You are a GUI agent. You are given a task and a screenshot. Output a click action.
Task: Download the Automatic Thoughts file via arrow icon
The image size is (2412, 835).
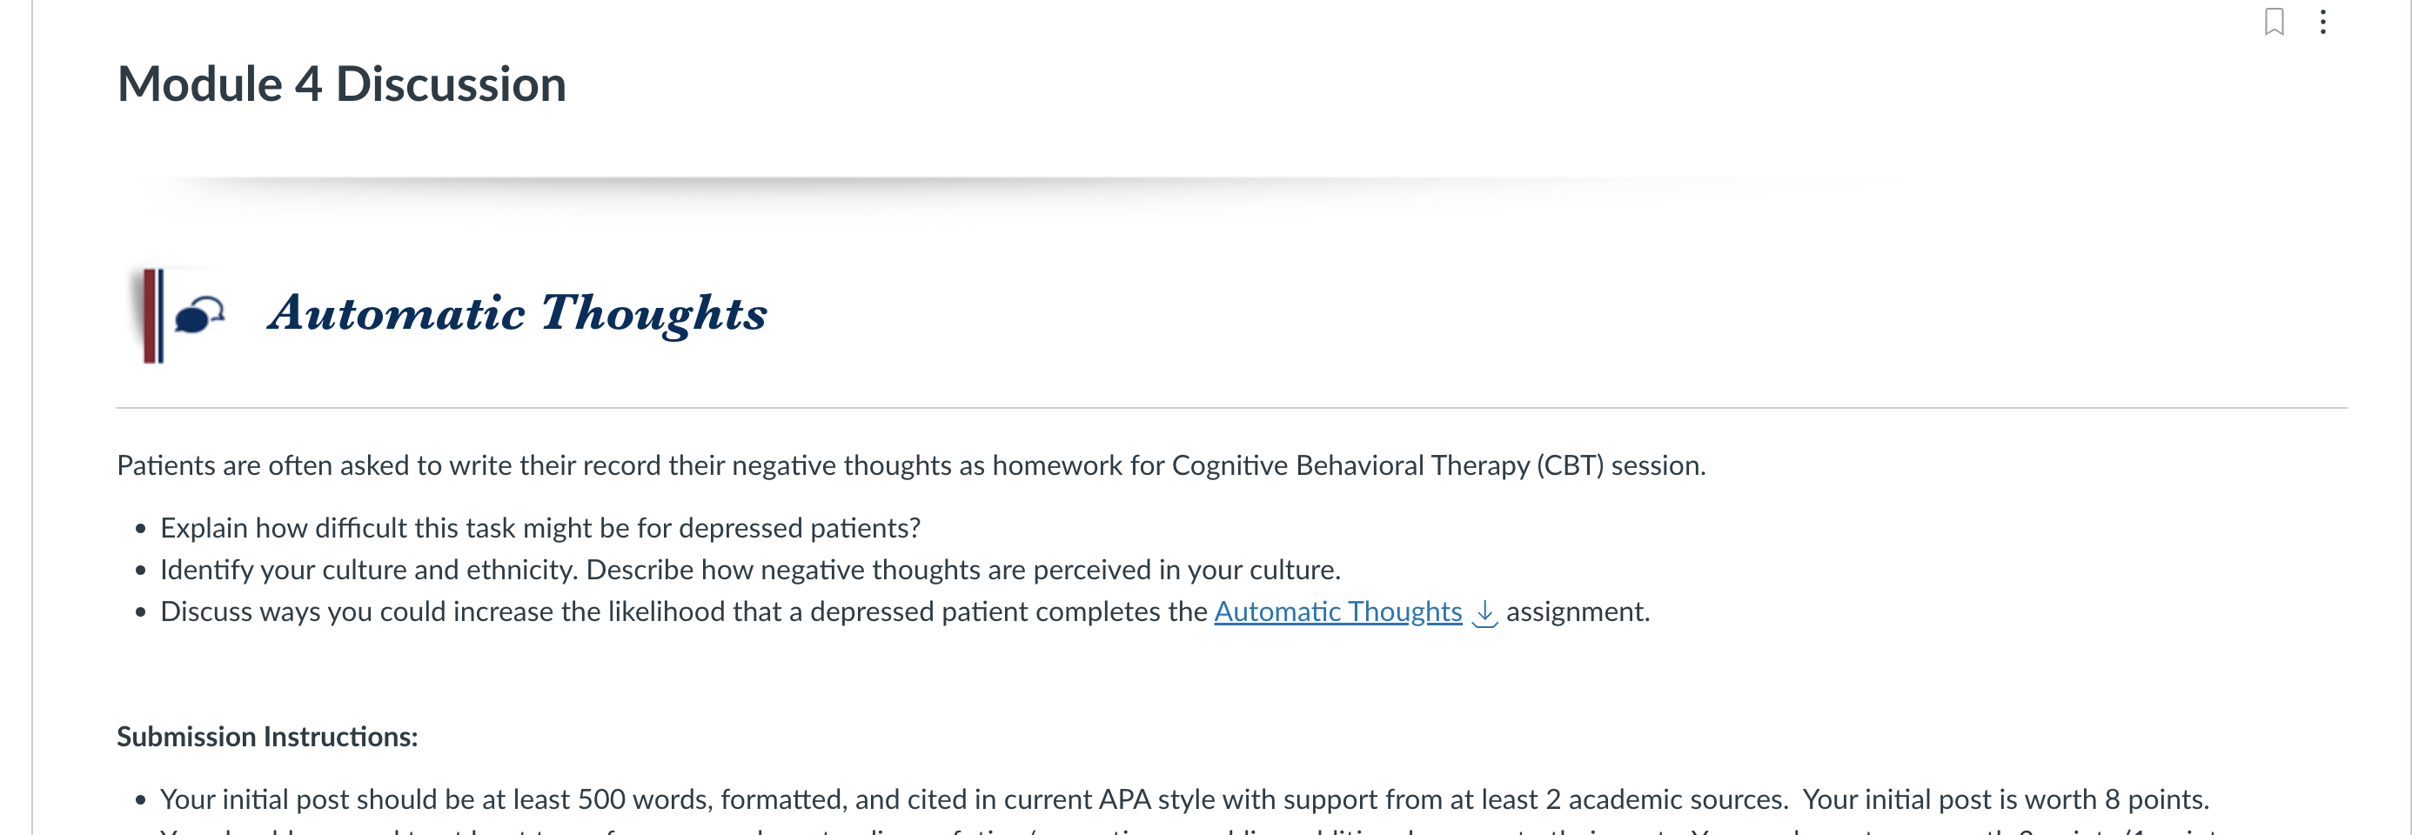[1485, 612]
